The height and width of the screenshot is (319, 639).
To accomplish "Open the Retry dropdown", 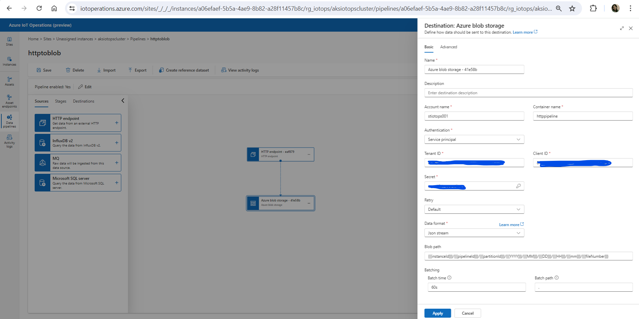I will click(474, 209).
